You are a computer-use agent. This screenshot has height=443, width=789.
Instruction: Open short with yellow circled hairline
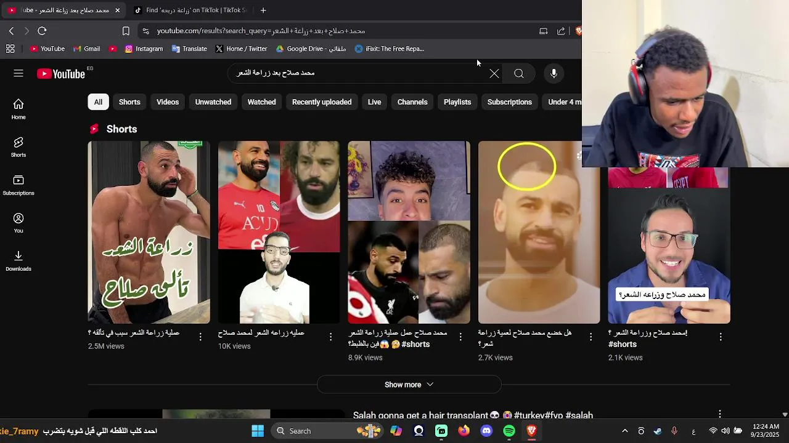coord(539,232)
